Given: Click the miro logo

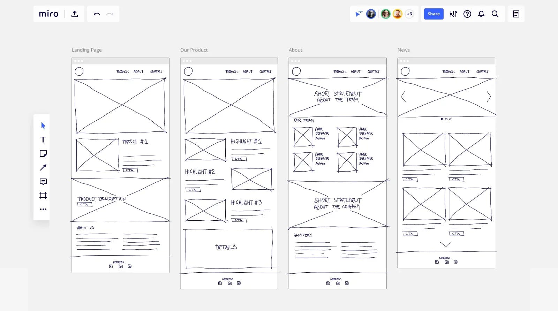Looking at the screenshot, I should click(x=48, y=14).
